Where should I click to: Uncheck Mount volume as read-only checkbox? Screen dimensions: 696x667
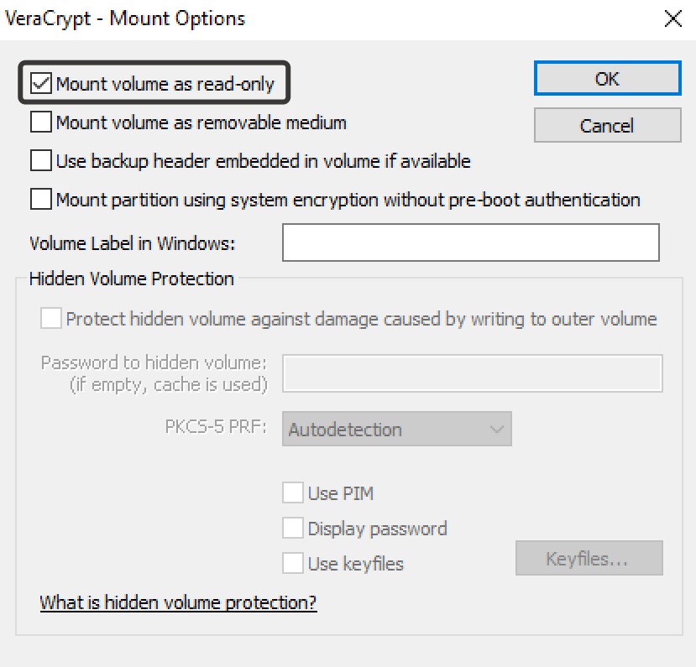tap(40, 83)
